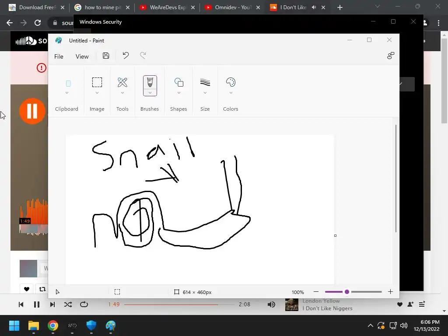Zoom out with the minus icon in Paint
The height and width of the screenshot is (336, 448).
316,292
